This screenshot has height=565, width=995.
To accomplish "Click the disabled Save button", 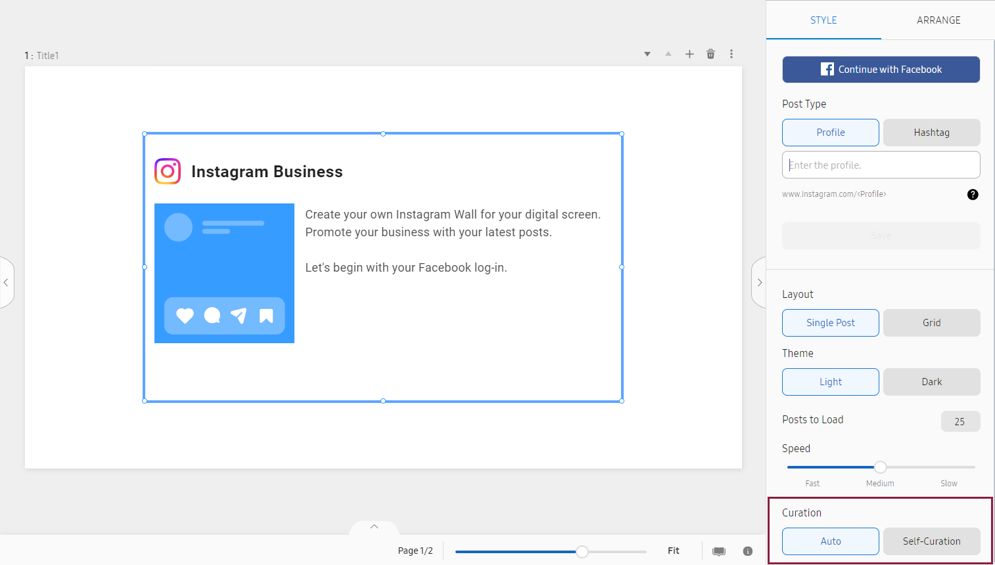I will [x=881, y=236].
